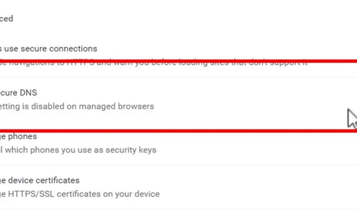Click 'HTTPS/SSL certificates on your device' description

pos(80,194)
